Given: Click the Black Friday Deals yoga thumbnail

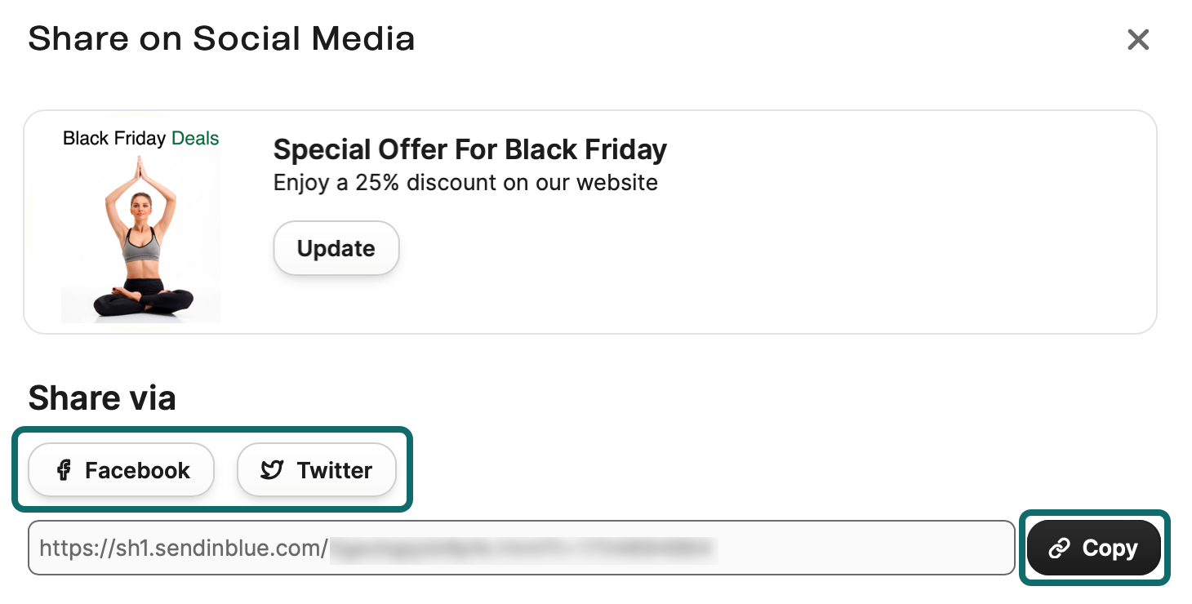Looking at the screenshot, I should click(x=140, y=220).
